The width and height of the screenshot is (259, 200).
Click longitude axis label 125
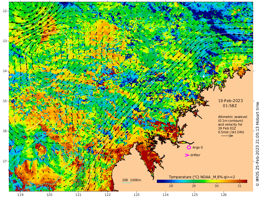[195, 195]
